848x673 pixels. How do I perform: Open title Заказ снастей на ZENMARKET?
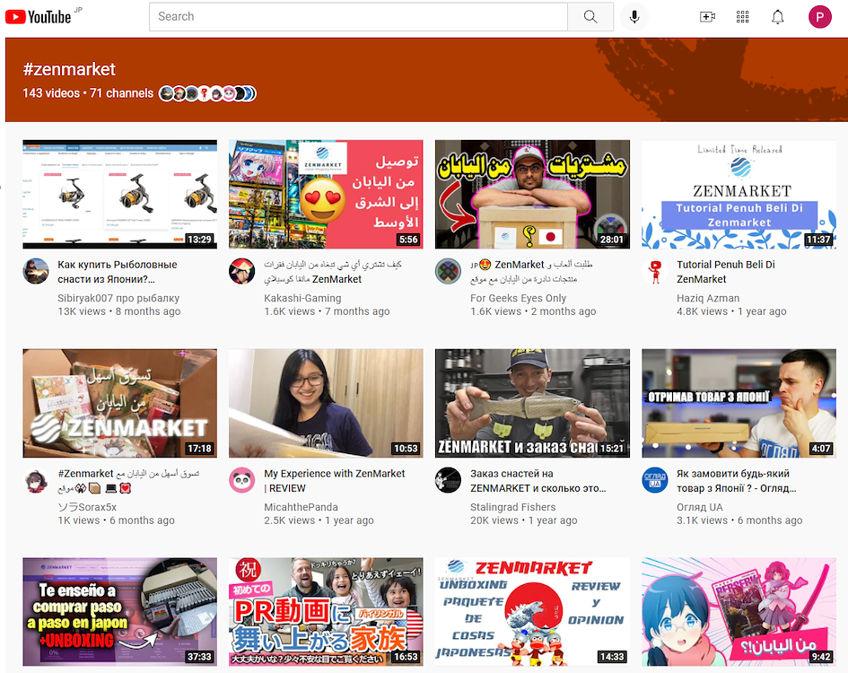(x=538, y=480)
